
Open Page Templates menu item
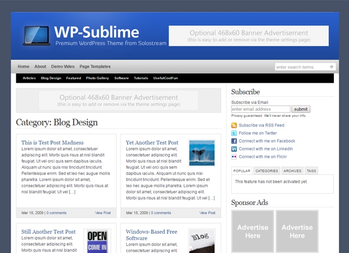[x=95, y=66]
